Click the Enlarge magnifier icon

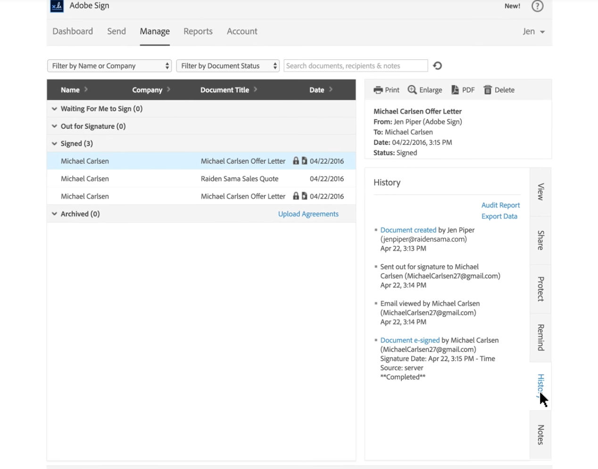(412, 90)
